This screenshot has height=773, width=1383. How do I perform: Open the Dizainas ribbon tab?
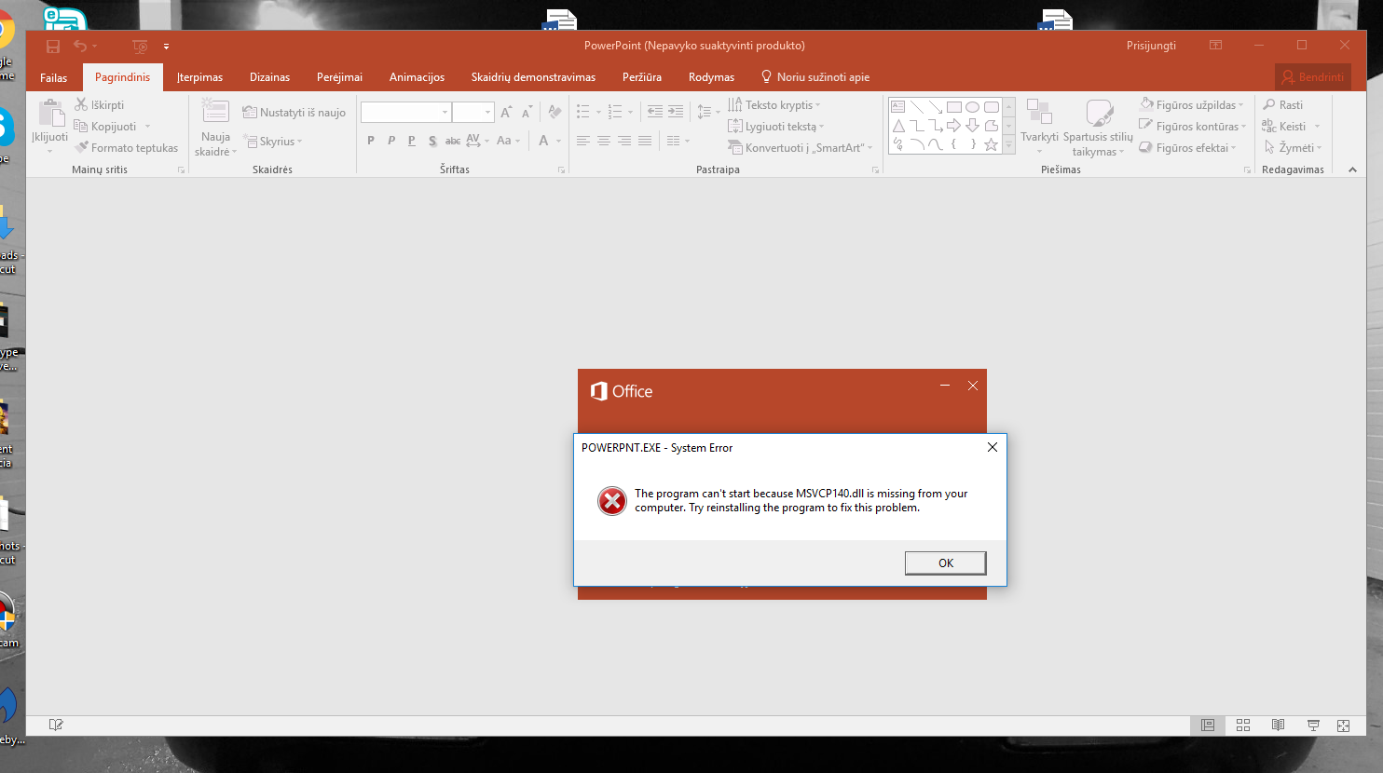click(x=269, y=77)
